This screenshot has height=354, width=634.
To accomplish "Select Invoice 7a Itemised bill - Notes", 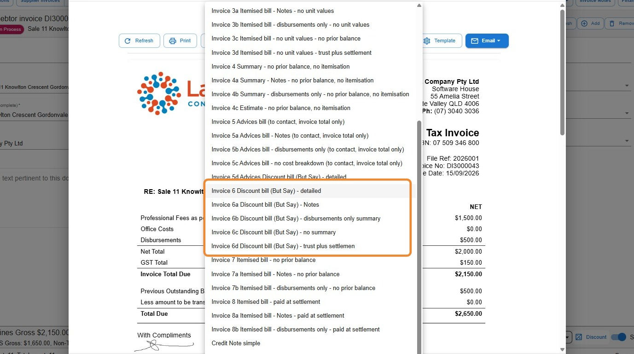I will (x=311, y=274).
